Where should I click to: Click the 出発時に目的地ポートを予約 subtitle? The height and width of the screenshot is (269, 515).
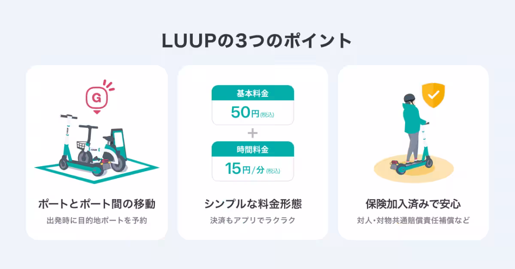[x=97, y=221]
